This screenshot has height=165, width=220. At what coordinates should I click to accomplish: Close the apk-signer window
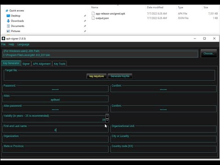[x=214, y=38]
